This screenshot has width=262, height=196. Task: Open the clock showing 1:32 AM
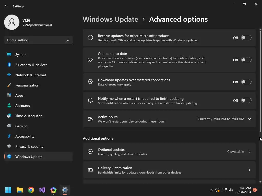pos(244,190)
